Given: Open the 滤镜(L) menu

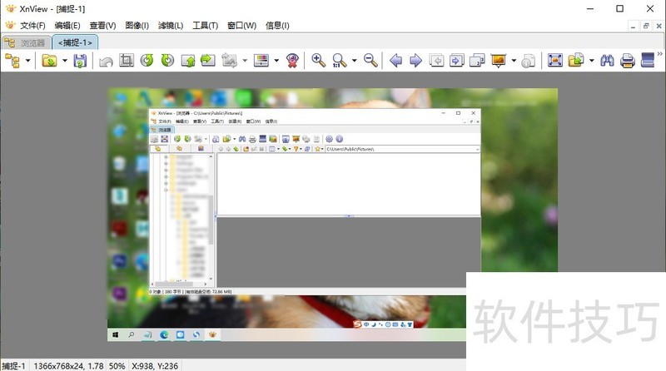Looking at the screenshot, I should pos(171,26).
